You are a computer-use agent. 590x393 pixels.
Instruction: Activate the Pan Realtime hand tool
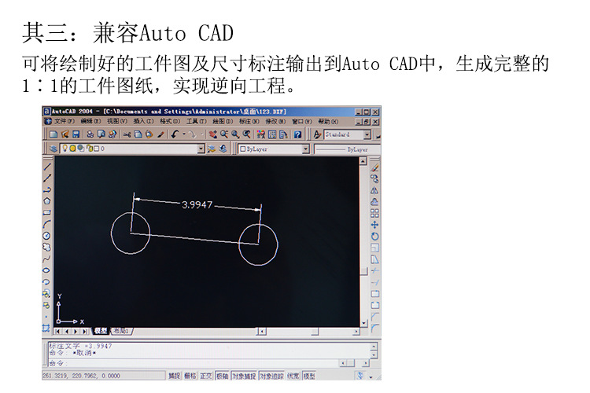click(213, 134)
